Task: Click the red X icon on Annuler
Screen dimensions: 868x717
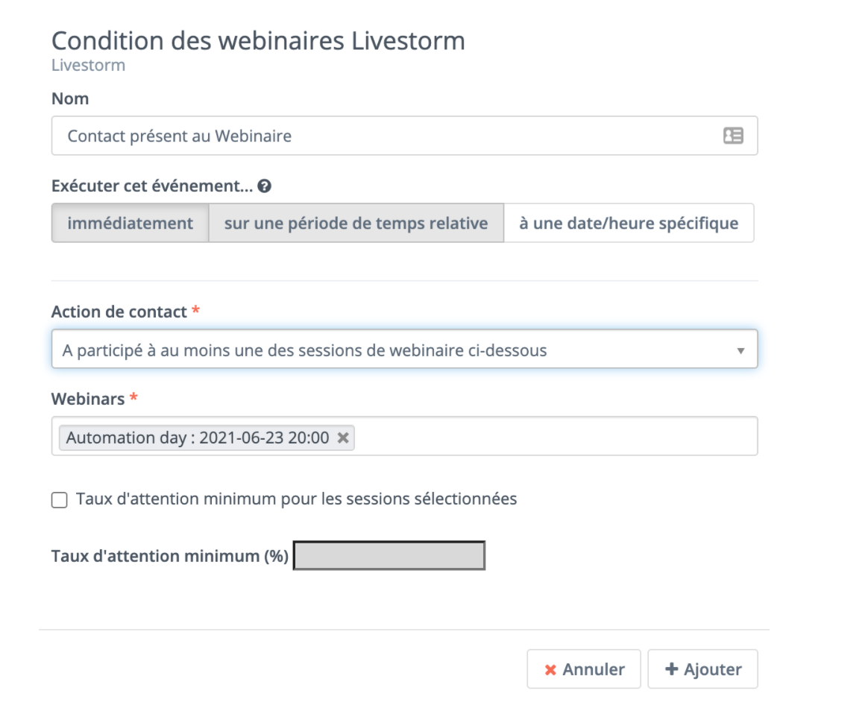Action: (550, 670)
